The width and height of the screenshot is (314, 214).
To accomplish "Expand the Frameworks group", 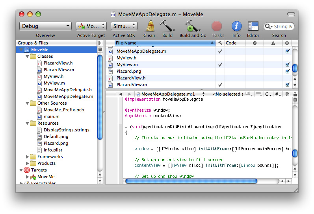I will (28, 157).
